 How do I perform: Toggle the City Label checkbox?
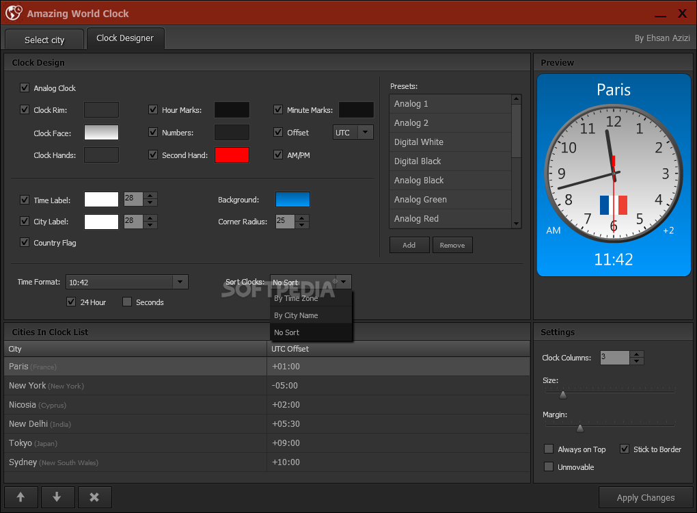pyautogui.click(x=25, y=221)
